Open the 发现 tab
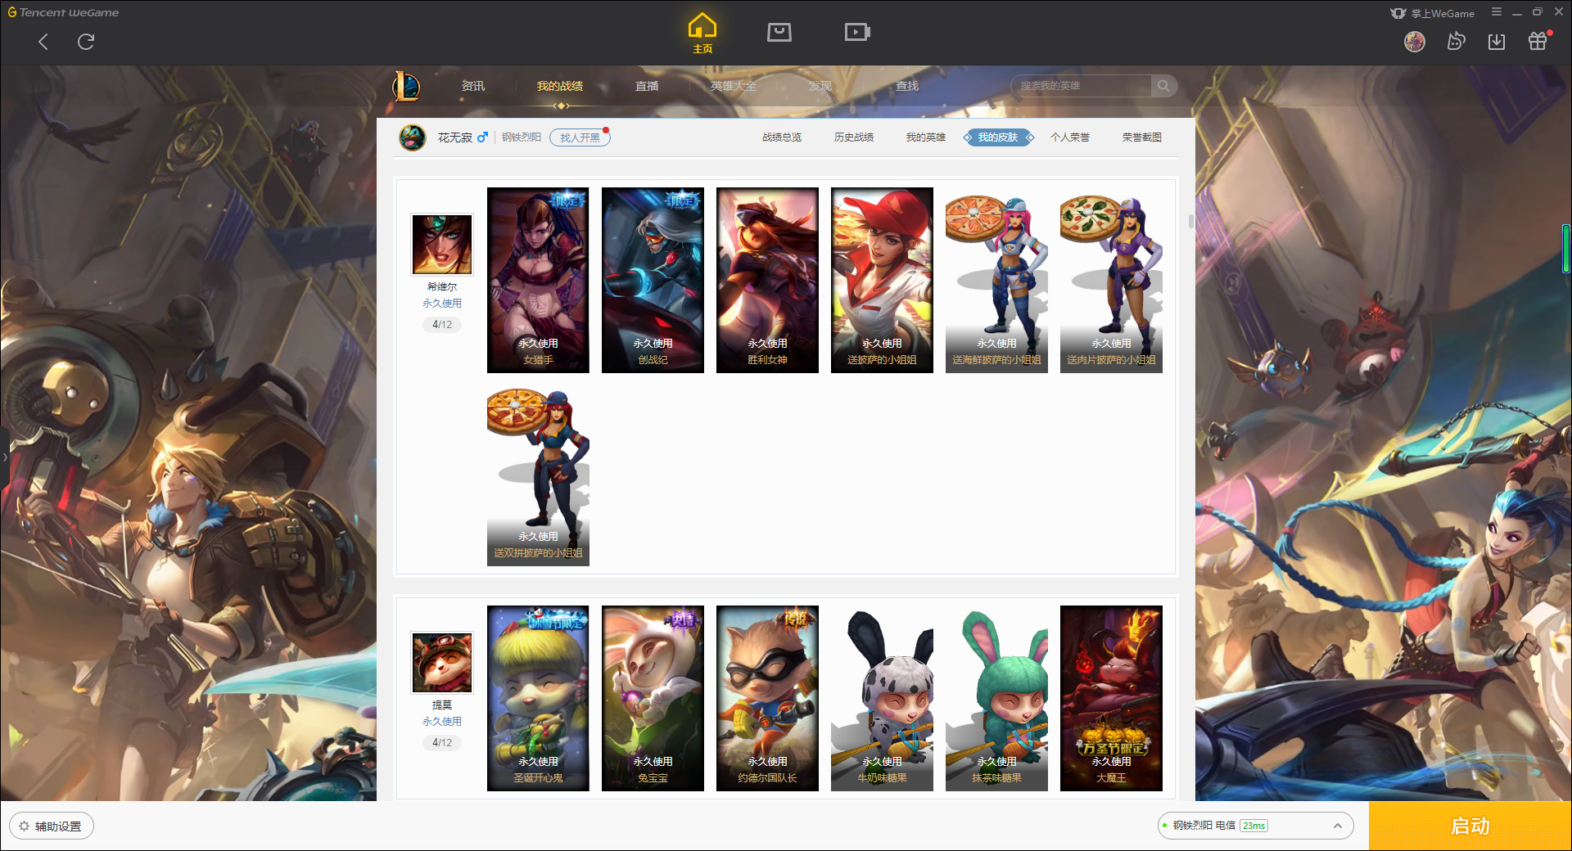Screen dimensions: 1572x851 [x=820, y=86]
